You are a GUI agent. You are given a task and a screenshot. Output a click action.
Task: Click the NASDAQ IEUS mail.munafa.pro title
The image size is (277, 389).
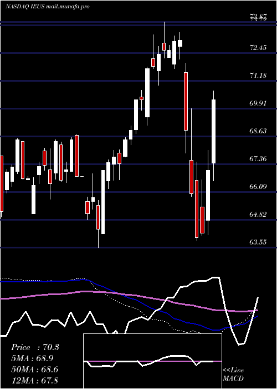47,7
